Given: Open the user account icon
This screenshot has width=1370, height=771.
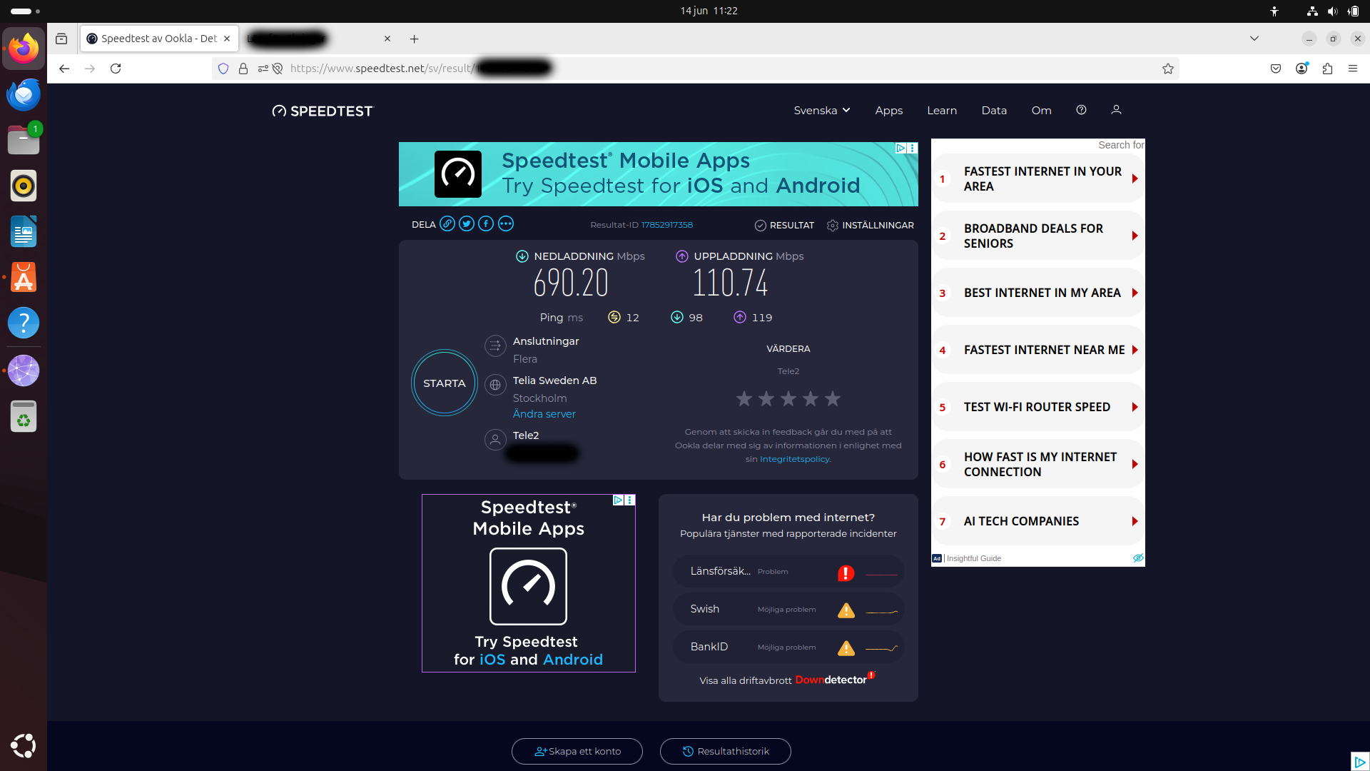Looking at the screenshot, I should pyautogui.click(x=1117, y=110).
